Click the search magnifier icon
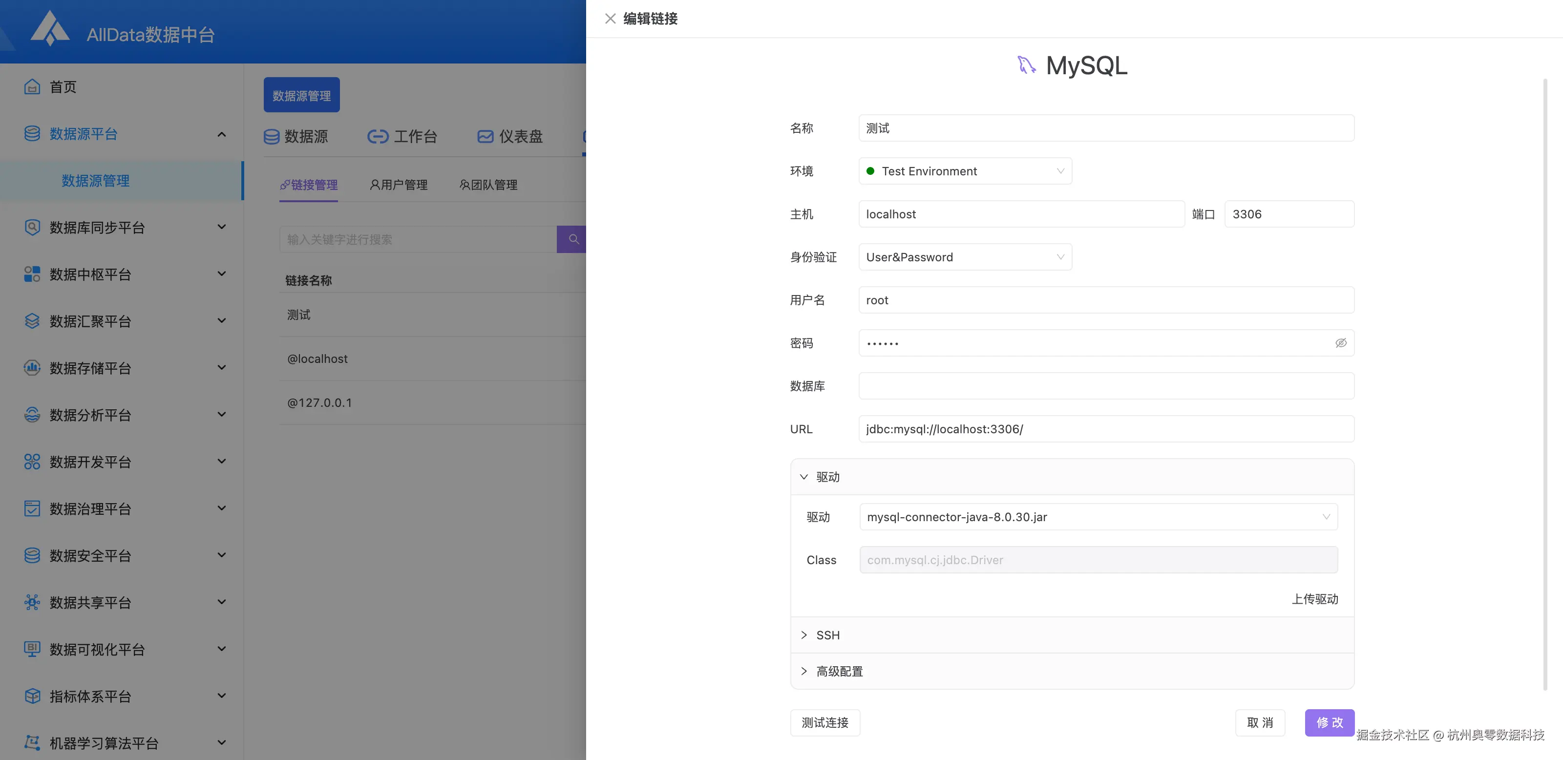The width and height of the screenshot is (1563, 760). tap(573, 239)
